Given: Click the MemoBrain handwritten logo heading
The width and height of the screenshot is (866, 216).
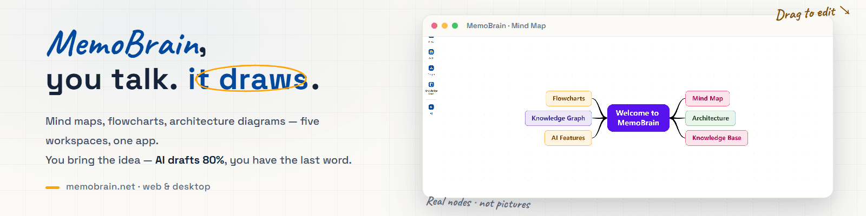Looking at the screenshot, I should (x=126, y=43).
